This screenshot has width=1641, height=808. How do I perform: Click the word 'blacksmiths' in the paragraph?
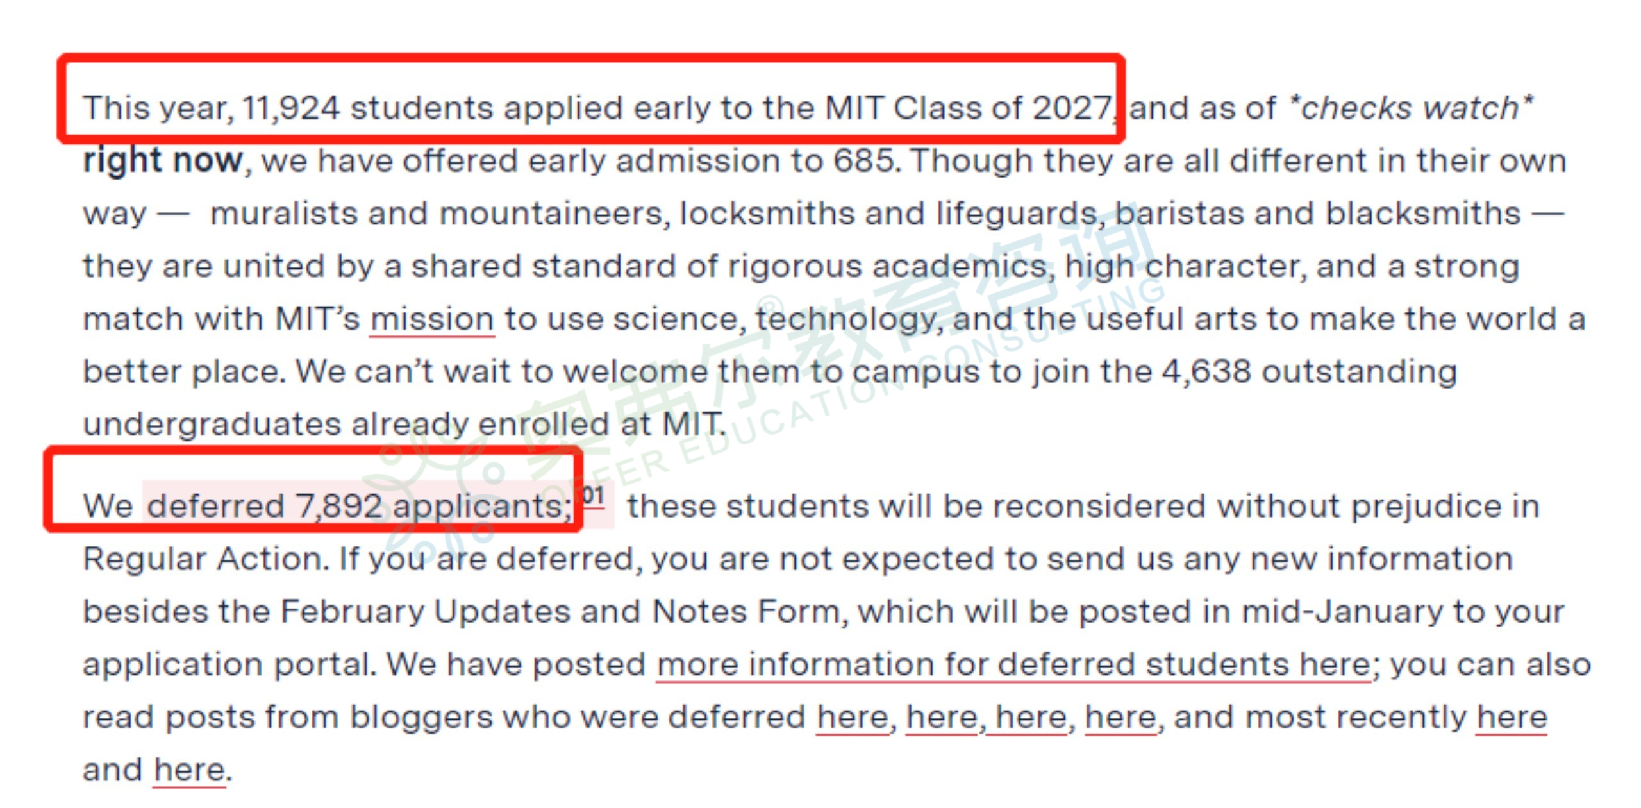(1423, 213)
